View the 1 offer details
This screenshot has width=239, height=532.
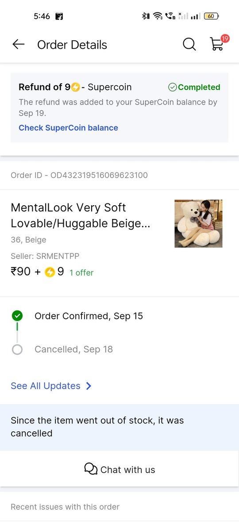tap(81, 273)
